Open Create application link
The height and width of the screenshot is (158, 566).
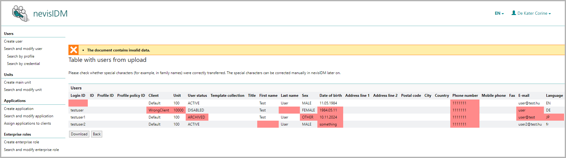click(19, 109)
